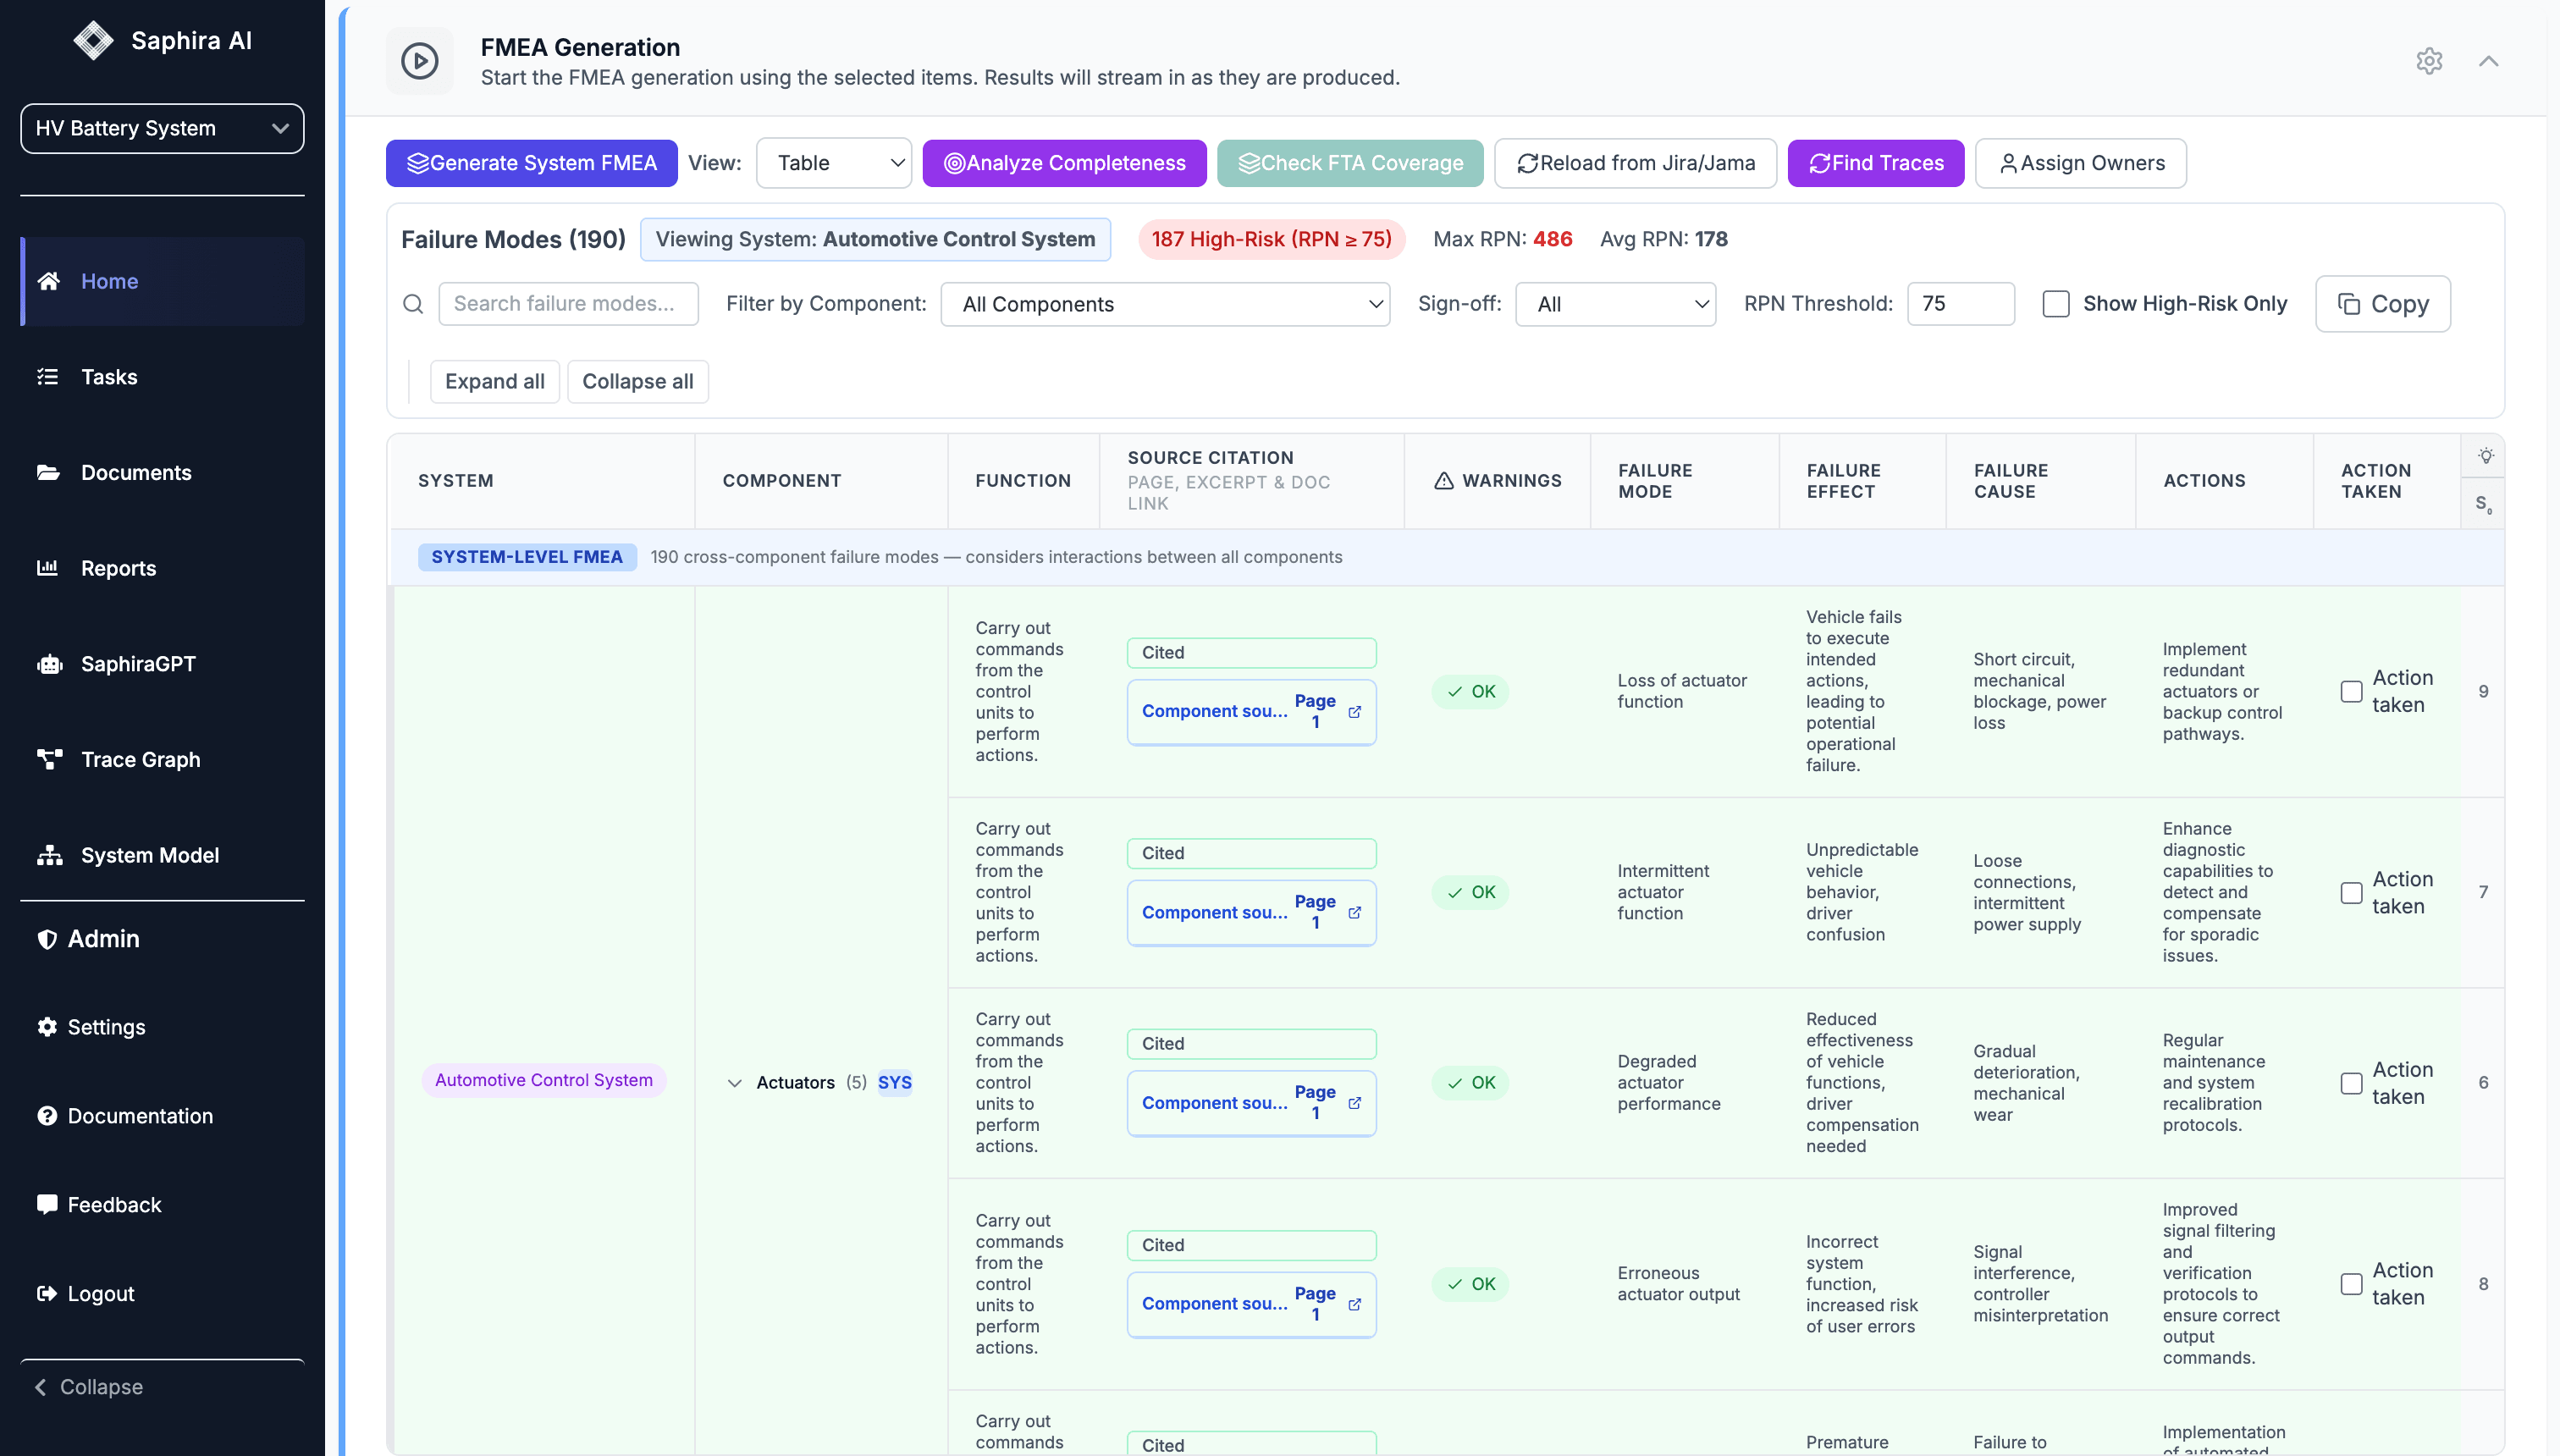The image size is (2560, 1456).
Task: Click the search magnifier icon
Action: pos(413,304)
